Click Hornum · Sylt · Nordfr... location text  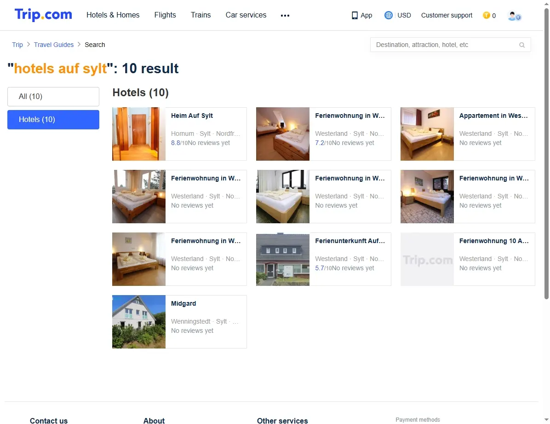point(206,134)
